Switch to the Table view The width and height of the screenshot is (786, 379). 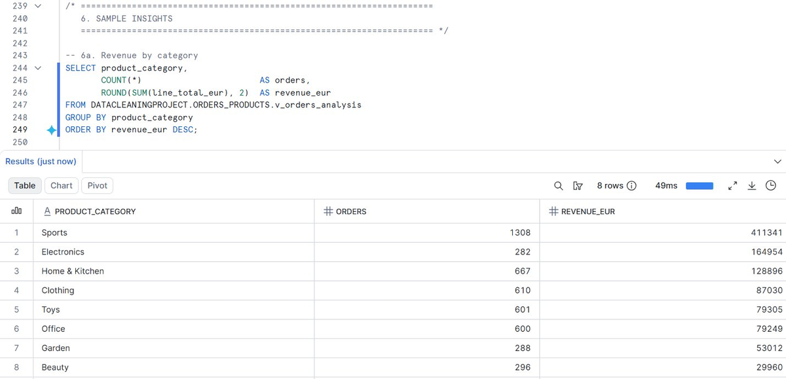click(25, 186)
